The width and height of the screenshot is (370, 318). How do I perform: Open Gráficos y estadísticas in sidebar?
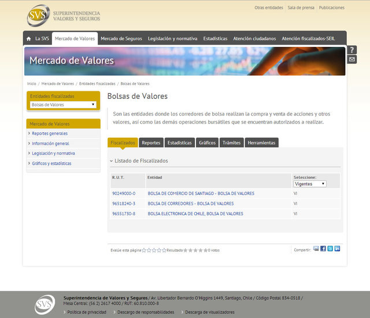click(51, 163)
